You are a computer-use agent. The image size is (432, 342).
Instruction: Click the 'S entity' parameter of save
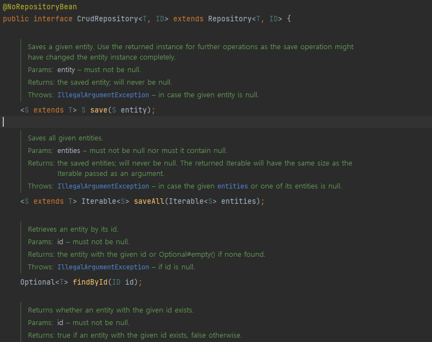[x=129, y=110]
